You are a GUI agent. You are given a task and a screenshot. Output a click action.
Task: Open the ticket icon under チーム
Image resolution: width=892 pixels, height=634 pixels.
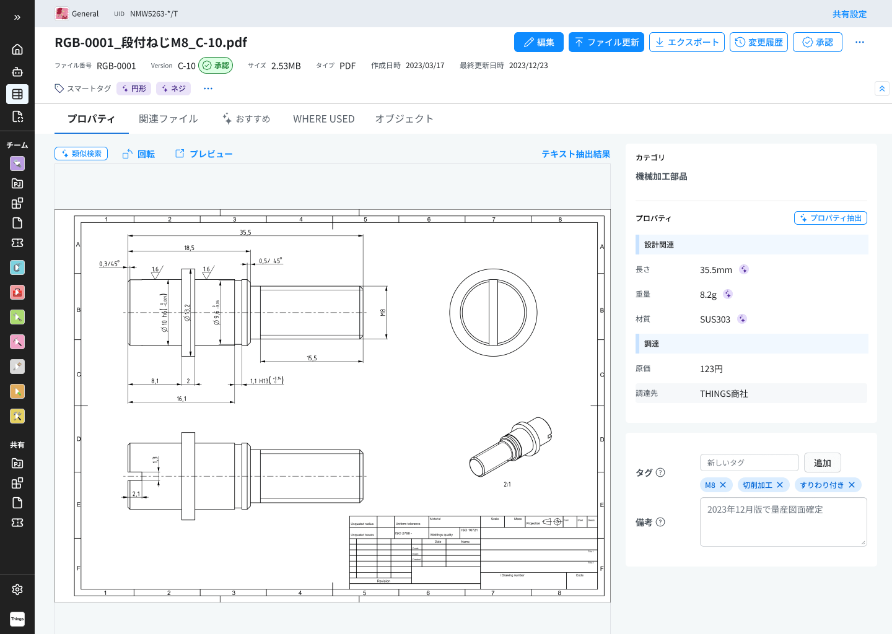[x=17, y=243]
